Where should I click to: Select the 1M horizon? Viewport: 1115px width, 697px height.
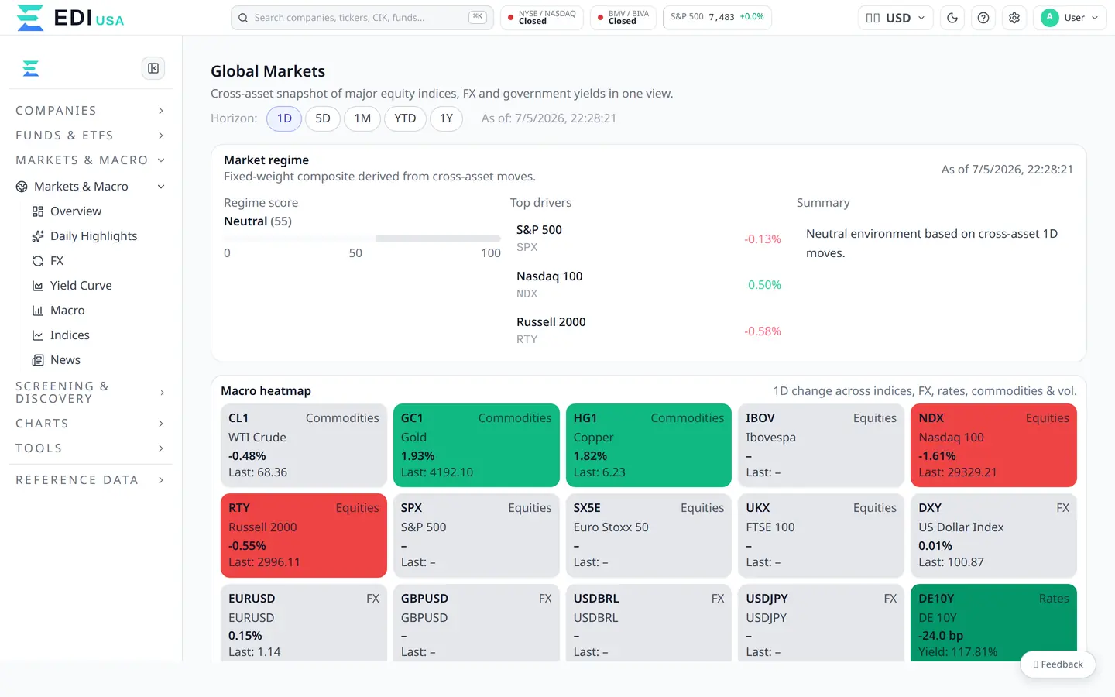pyautogui.click(x=362, y=118)
